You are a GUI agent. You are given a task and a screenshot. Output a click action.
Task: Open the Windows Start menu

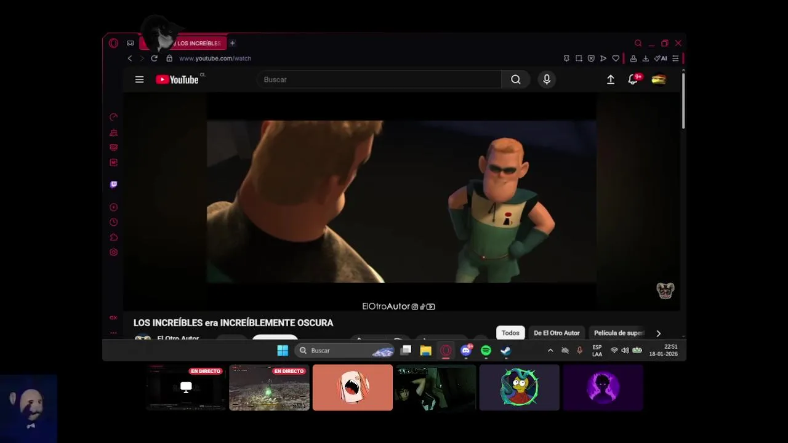(x=283, y=351)
